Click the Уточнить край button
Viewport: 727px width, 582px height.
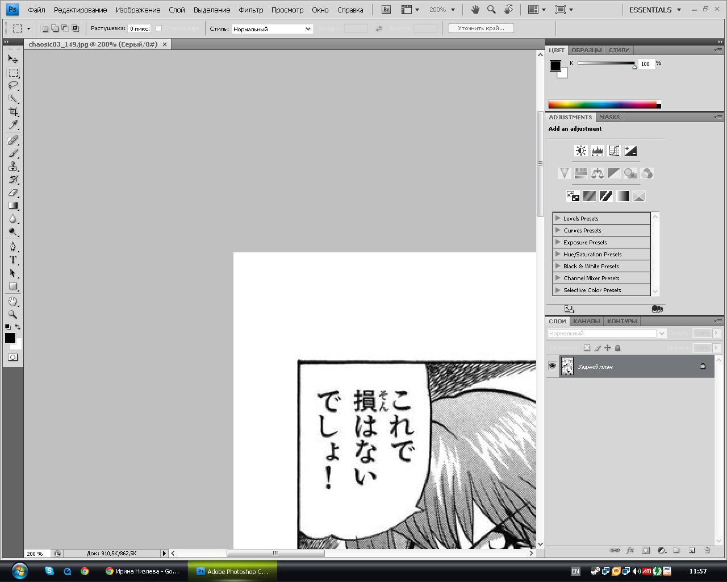tap(481, 28)
